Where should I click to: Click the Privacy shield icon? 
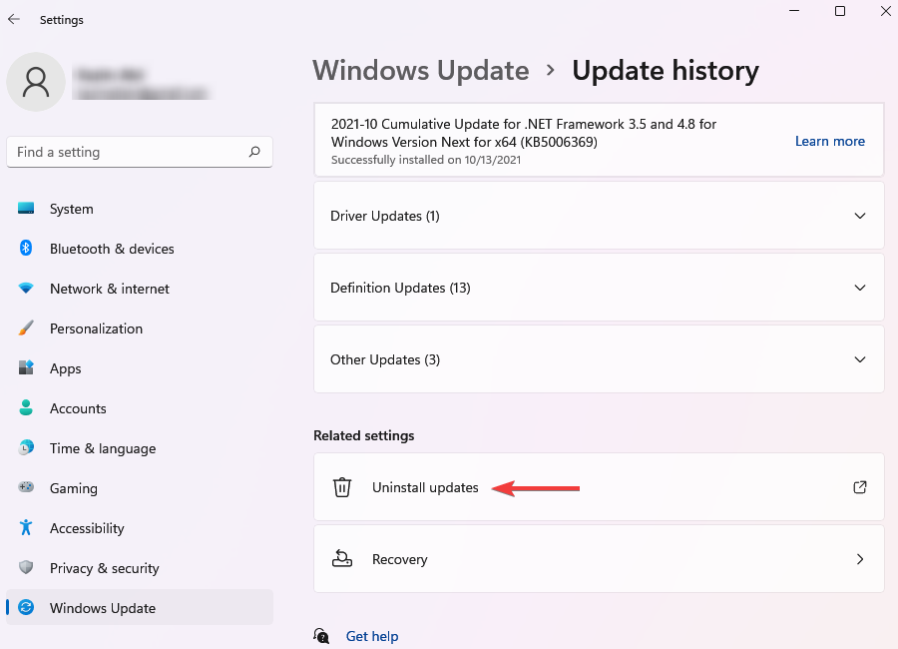point(26,567)
